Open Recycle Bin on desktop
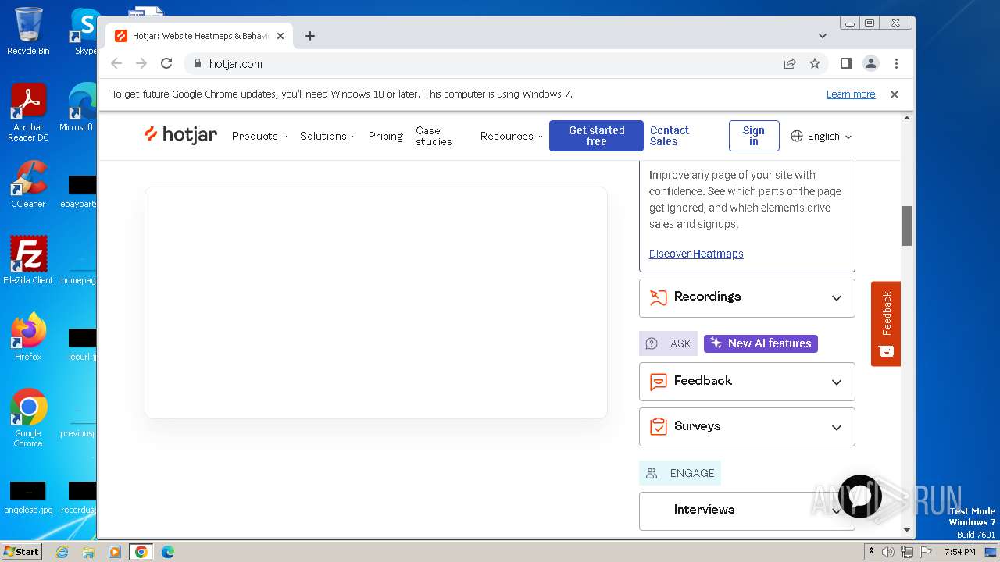 [x=28, y=31]
